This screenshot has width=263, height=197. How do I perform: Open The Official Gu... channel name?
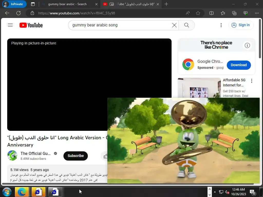click(x=35, y=153)
